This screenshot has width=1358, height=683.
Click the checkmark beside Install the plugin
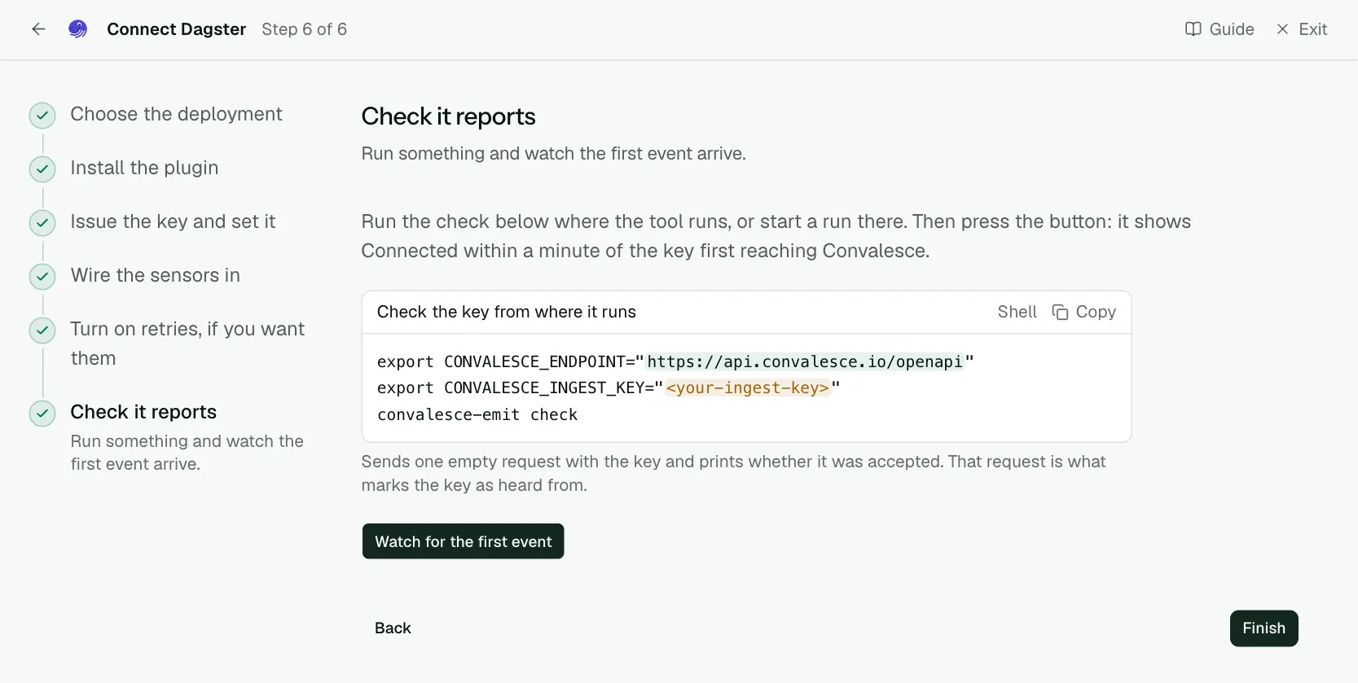[42, 169]
